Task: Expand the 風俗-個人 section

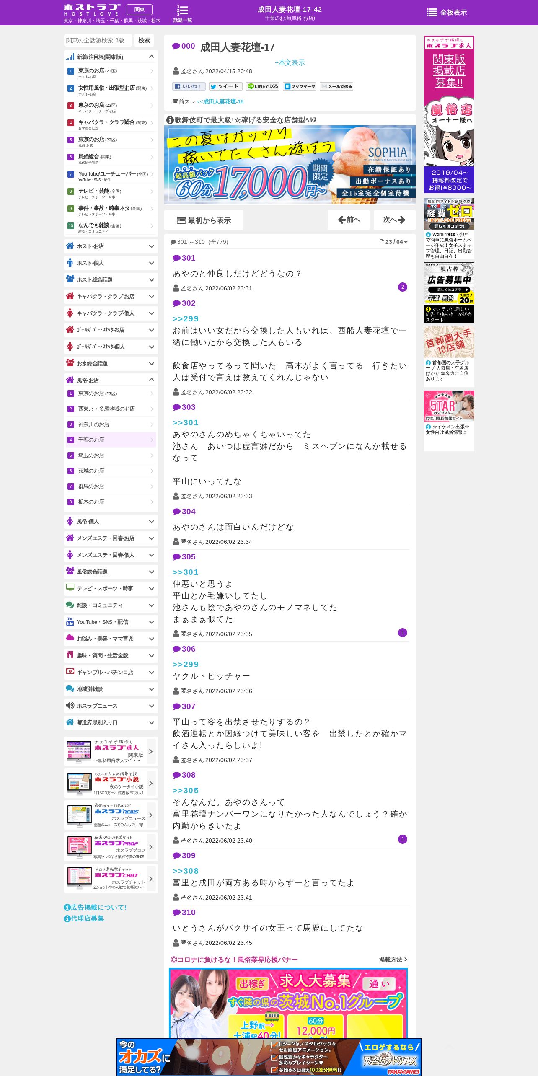Action: pos(151,521)
